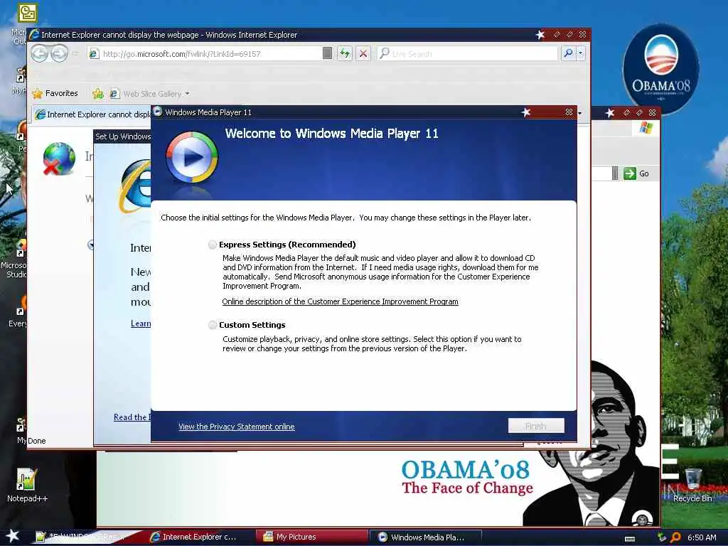The image size is (728, 546).
Task: Select Custom Settings radio button
Action: (x=213, y=325)
